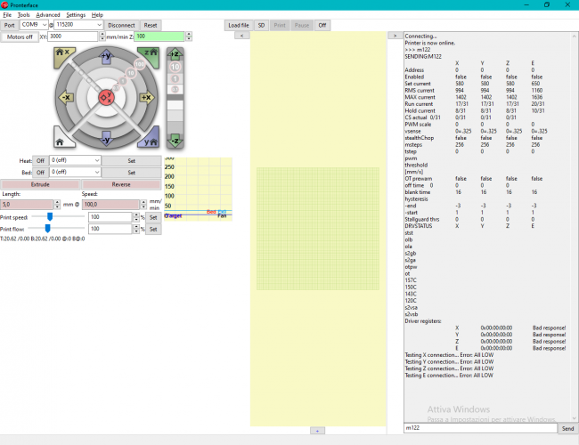Turn off the hotend heater
579x445 pixels.
tap(41, 160)
